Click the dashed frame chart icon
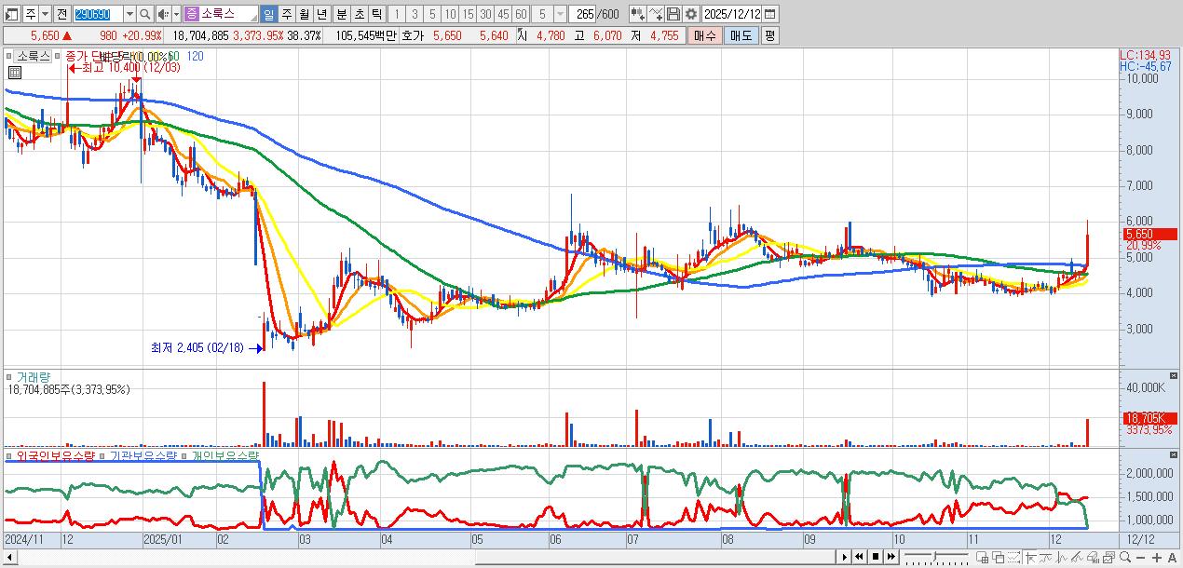 click(x=1013, y=557)
